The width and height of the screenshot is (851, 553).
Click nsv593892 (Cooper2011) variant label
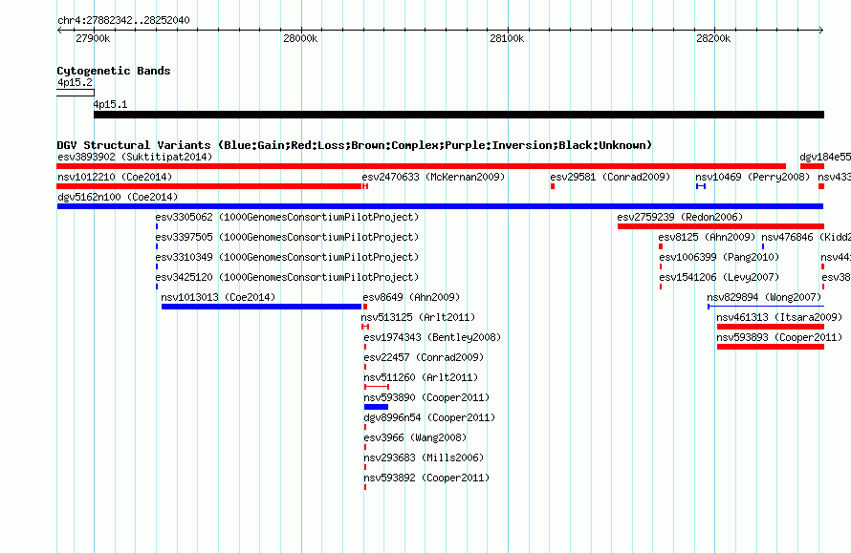coord(426,478)
